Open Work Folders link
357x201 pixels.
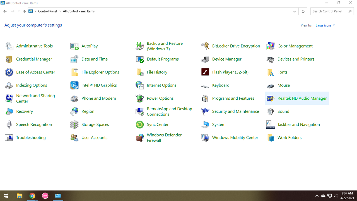tap(290, 138)
